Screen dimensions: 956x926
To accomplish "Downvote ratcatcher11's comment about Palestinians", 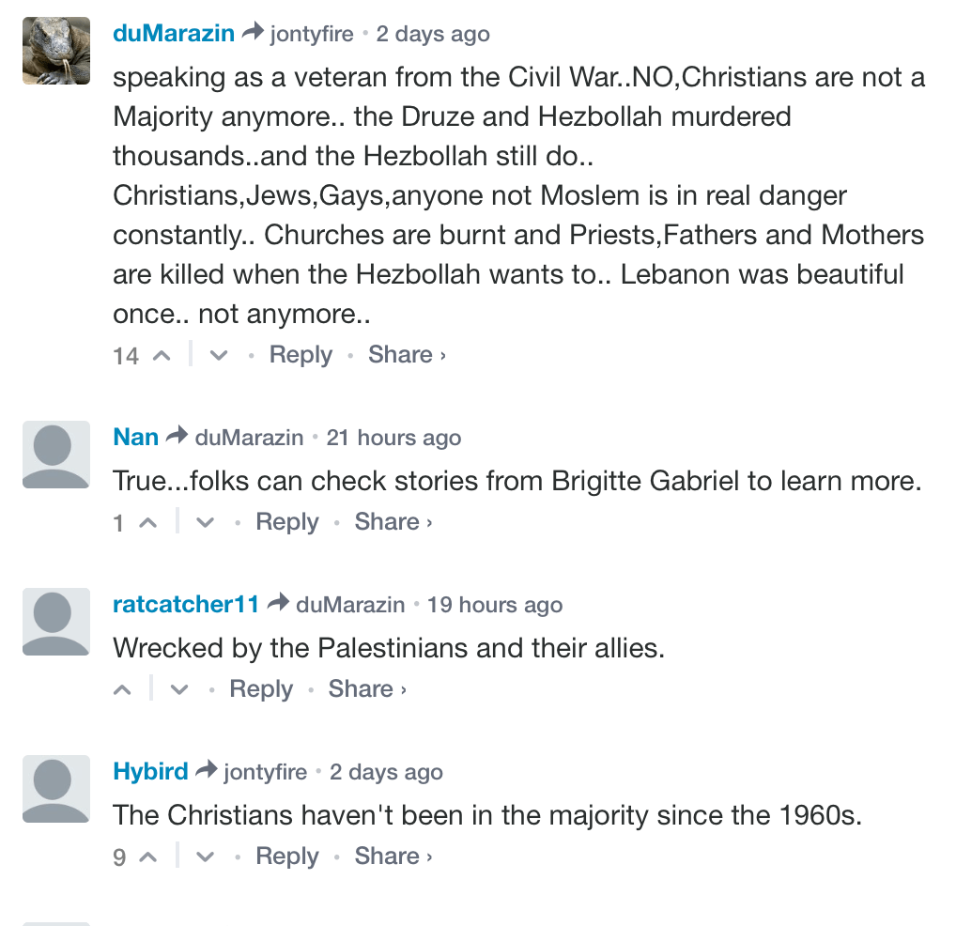I will pyautogui.click(x=178, y=690).
